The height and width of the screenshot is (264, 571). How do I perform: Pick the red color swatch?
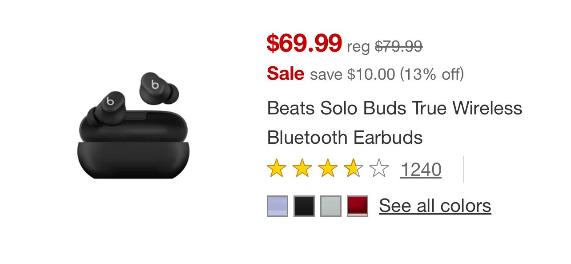point(358,206)
